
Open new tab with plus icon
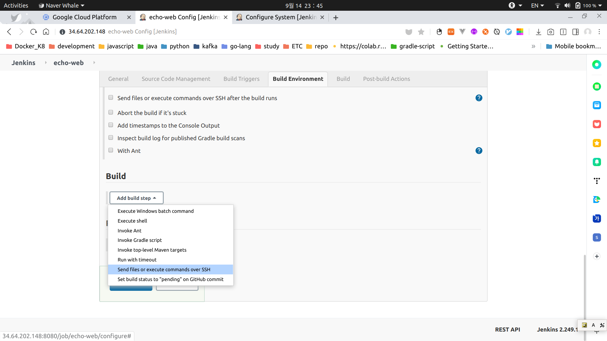click(336, 18)
